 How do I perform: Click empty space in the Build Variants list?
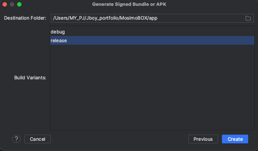152,87
